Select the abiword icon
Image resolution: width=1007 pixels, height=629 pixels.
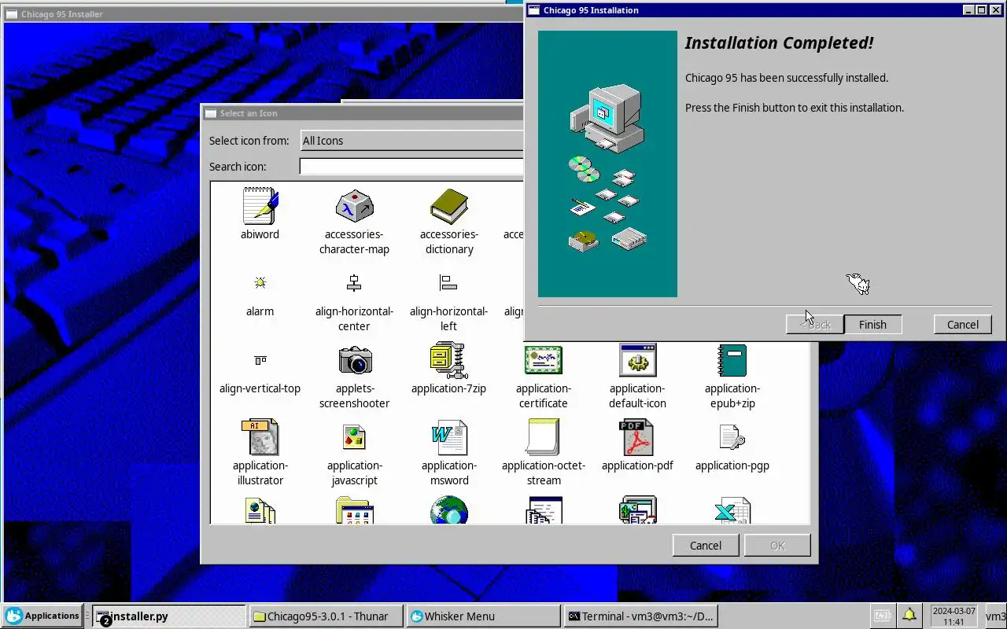click(260, 206)
